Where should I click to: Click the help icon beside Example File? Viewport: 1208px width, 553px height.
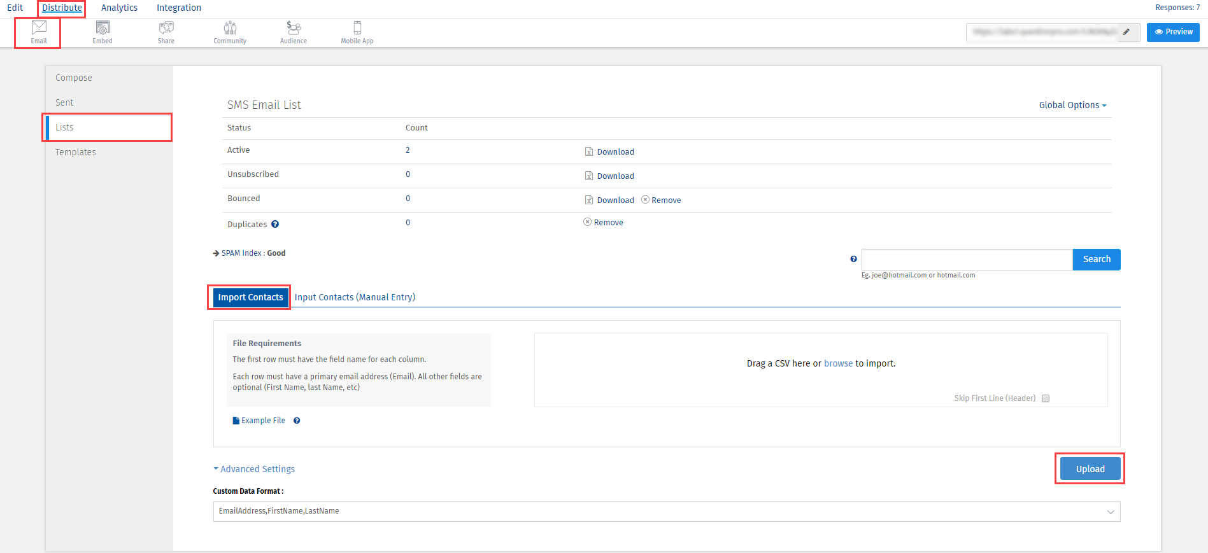tap(297, 421)
